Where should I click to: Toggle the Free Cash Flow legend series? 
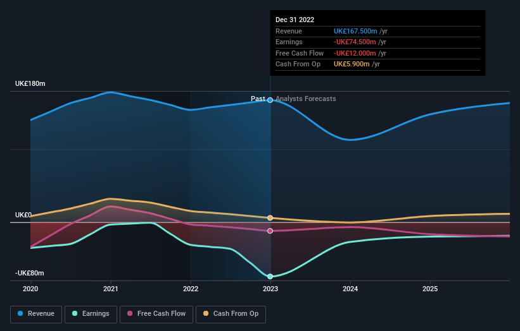156,314
